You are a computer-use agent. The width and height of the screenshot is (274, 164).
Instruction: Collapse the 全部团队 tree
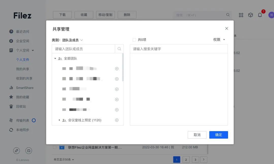pos(55,58)
